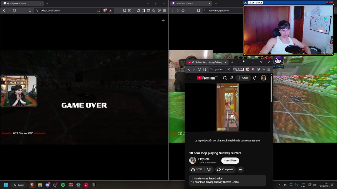Bookmark the twitch.tv/girlofnox page
Viewport: 337px width, 189px height.
pos(199,10)
